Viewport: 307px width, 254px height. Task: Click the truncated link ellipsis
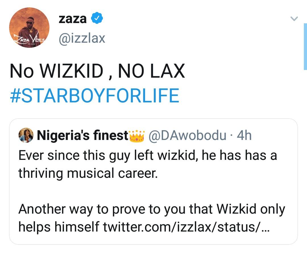(264, 228)
